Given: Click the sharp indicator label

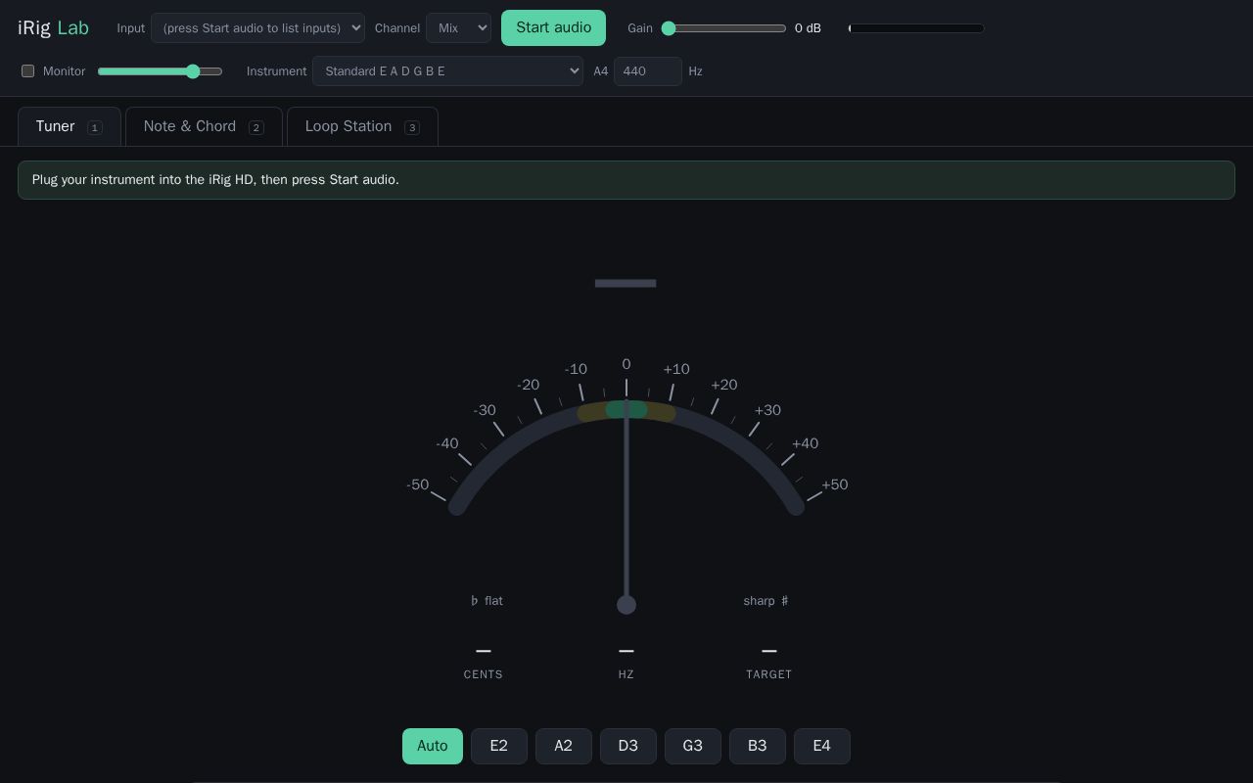Looking at the screenshot, I should tap(766, 601).
